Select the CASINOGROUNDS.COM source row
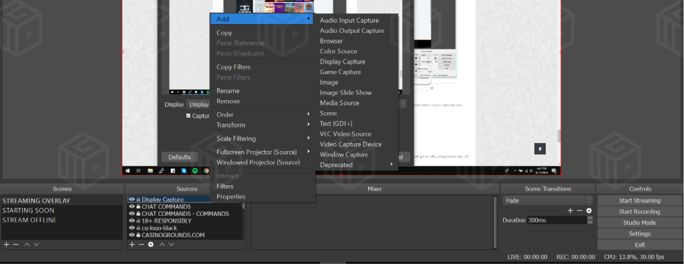 pyautogui.click(x=184, y=235)
